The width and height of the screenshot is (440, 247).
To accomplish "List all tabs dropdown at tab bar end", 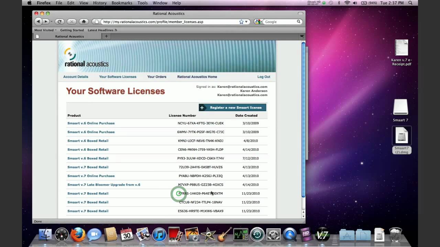I will point(302,36).
